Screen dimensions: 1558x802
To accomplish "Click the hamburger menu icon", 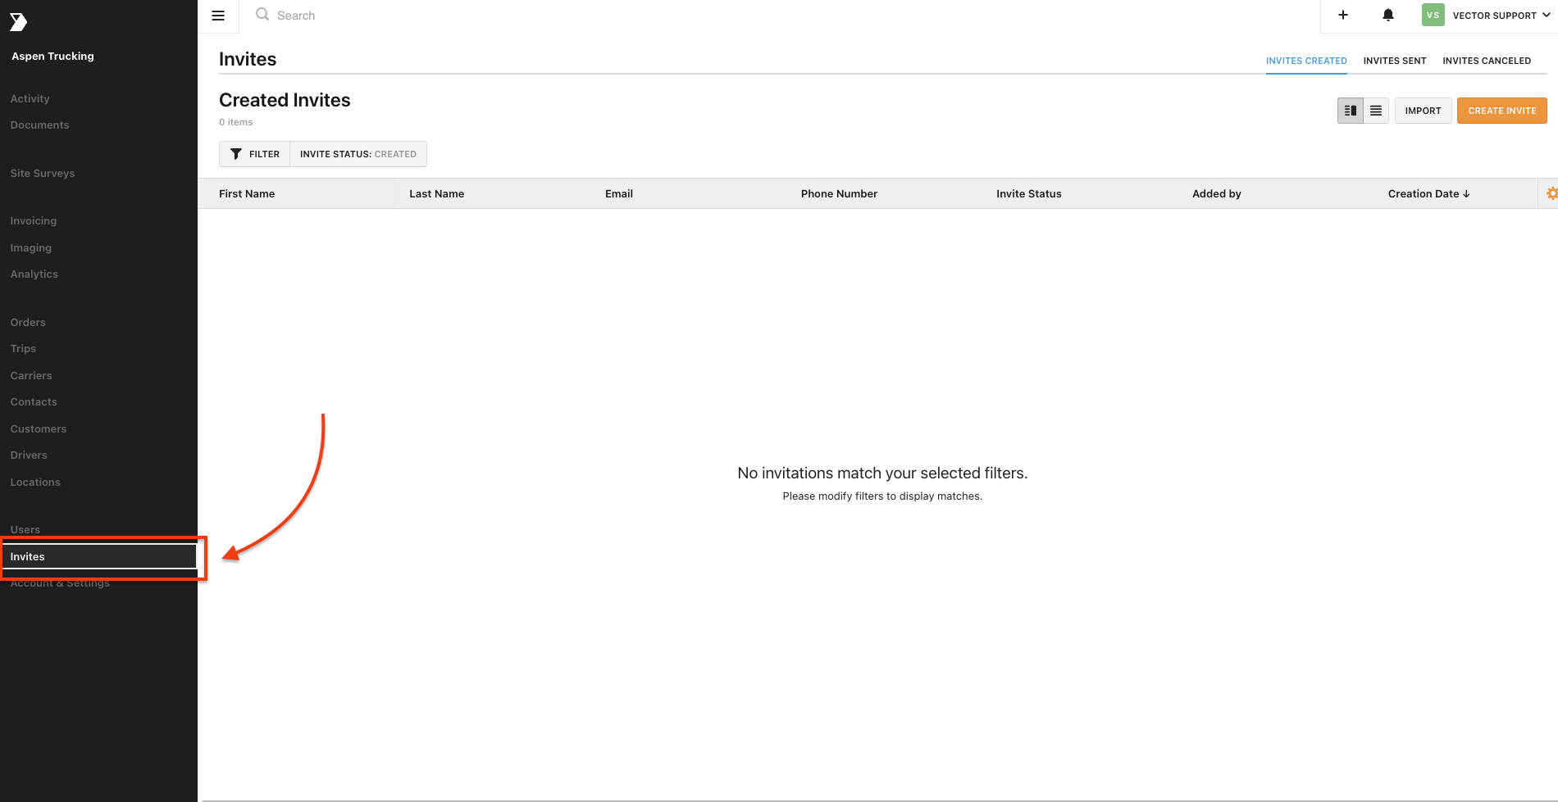I will [218, 16].
